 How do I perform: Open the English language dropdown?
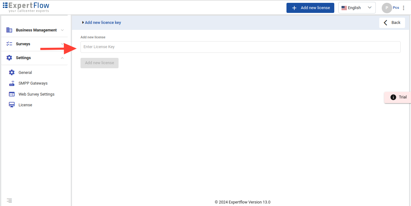click(x=357, y=8)
